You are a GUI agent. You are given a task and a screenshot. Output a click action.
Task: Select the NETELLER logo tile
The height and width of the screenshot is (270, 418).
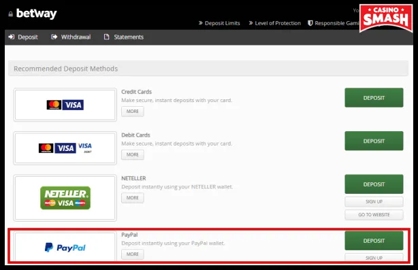pos(65,198)
